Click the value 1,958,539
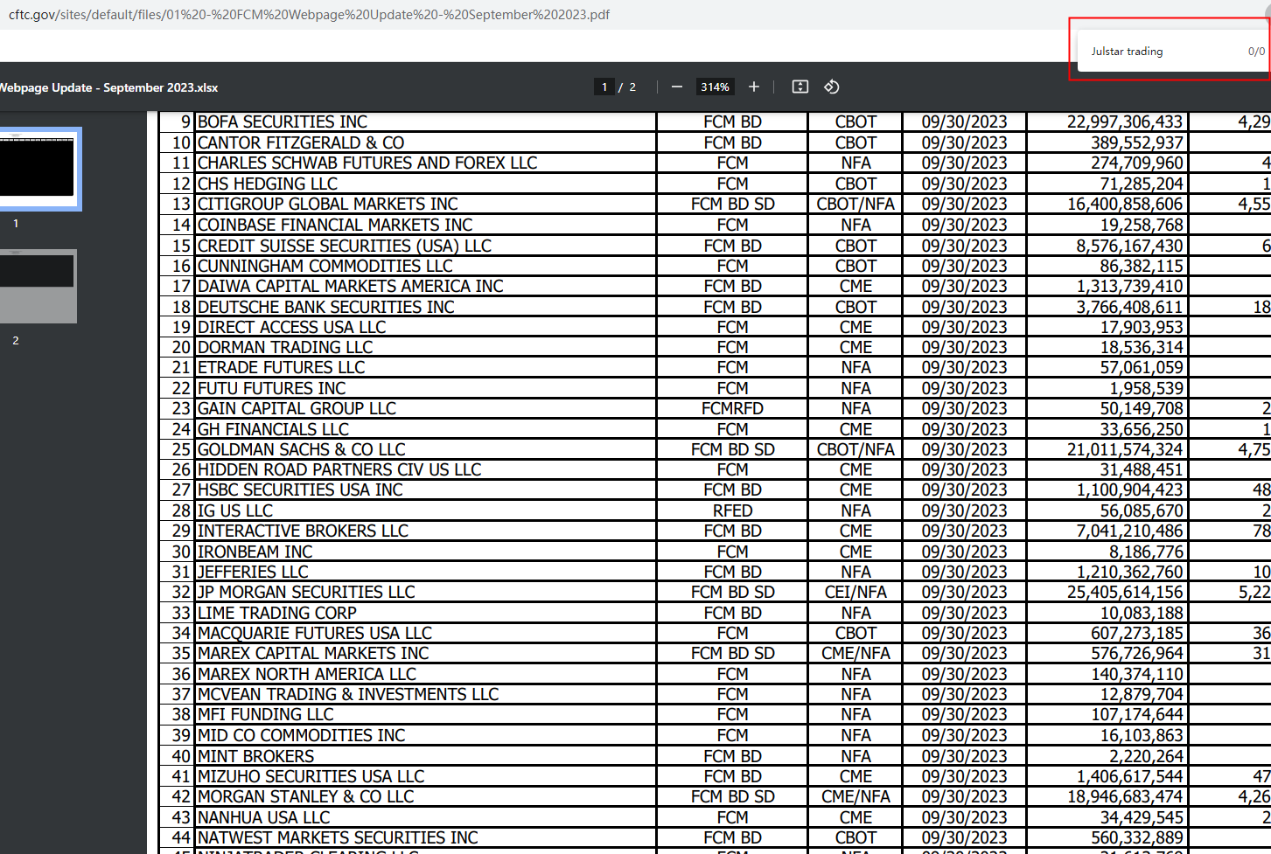 tap(1147, 388)
